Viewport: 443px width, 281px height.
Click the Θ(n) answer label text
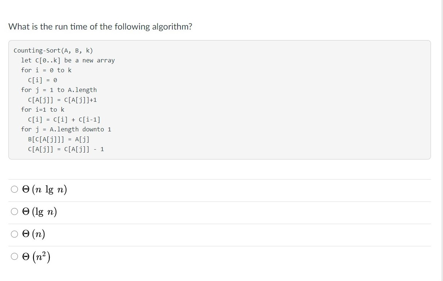pyautogui.click(x=34, y=234)
